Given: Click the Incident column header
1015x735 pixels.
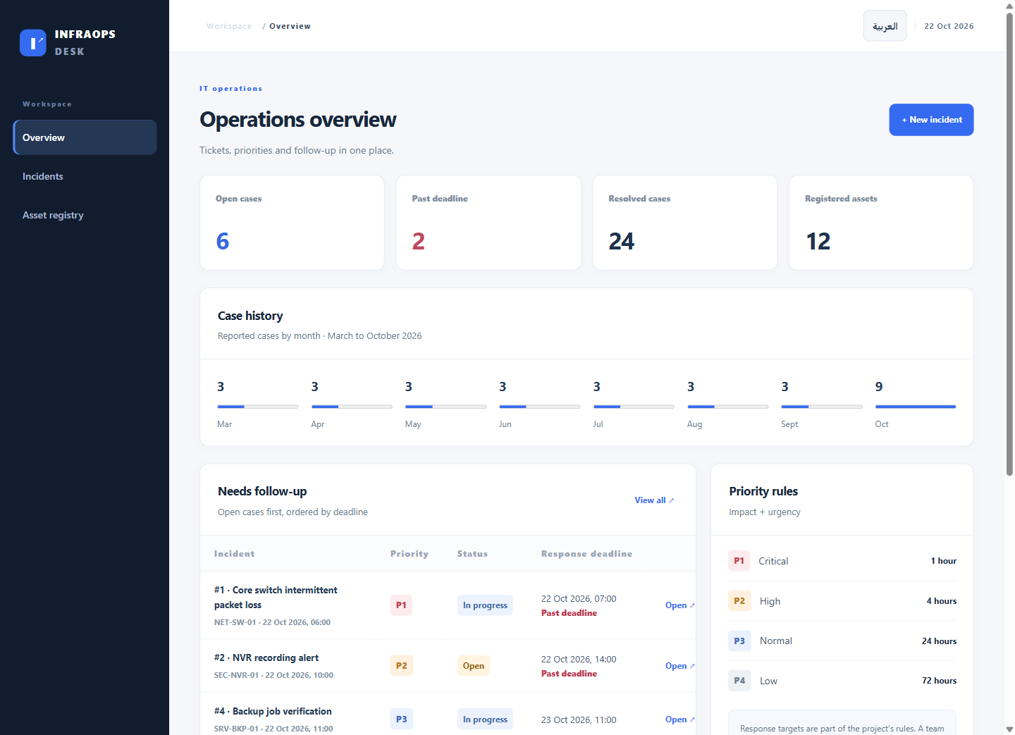Looking at the screenshot, I should [234, 554].
